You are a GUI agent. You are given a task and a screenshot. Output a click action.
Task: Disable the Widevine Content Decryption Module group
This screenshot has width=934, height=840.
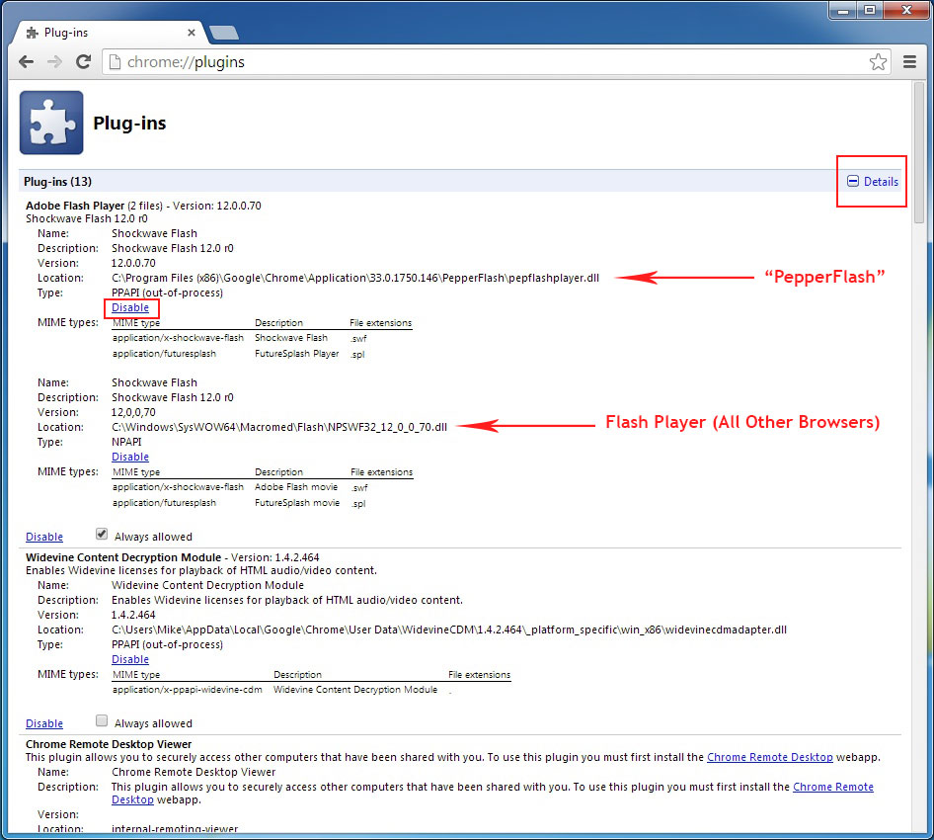tap(44, 723)
